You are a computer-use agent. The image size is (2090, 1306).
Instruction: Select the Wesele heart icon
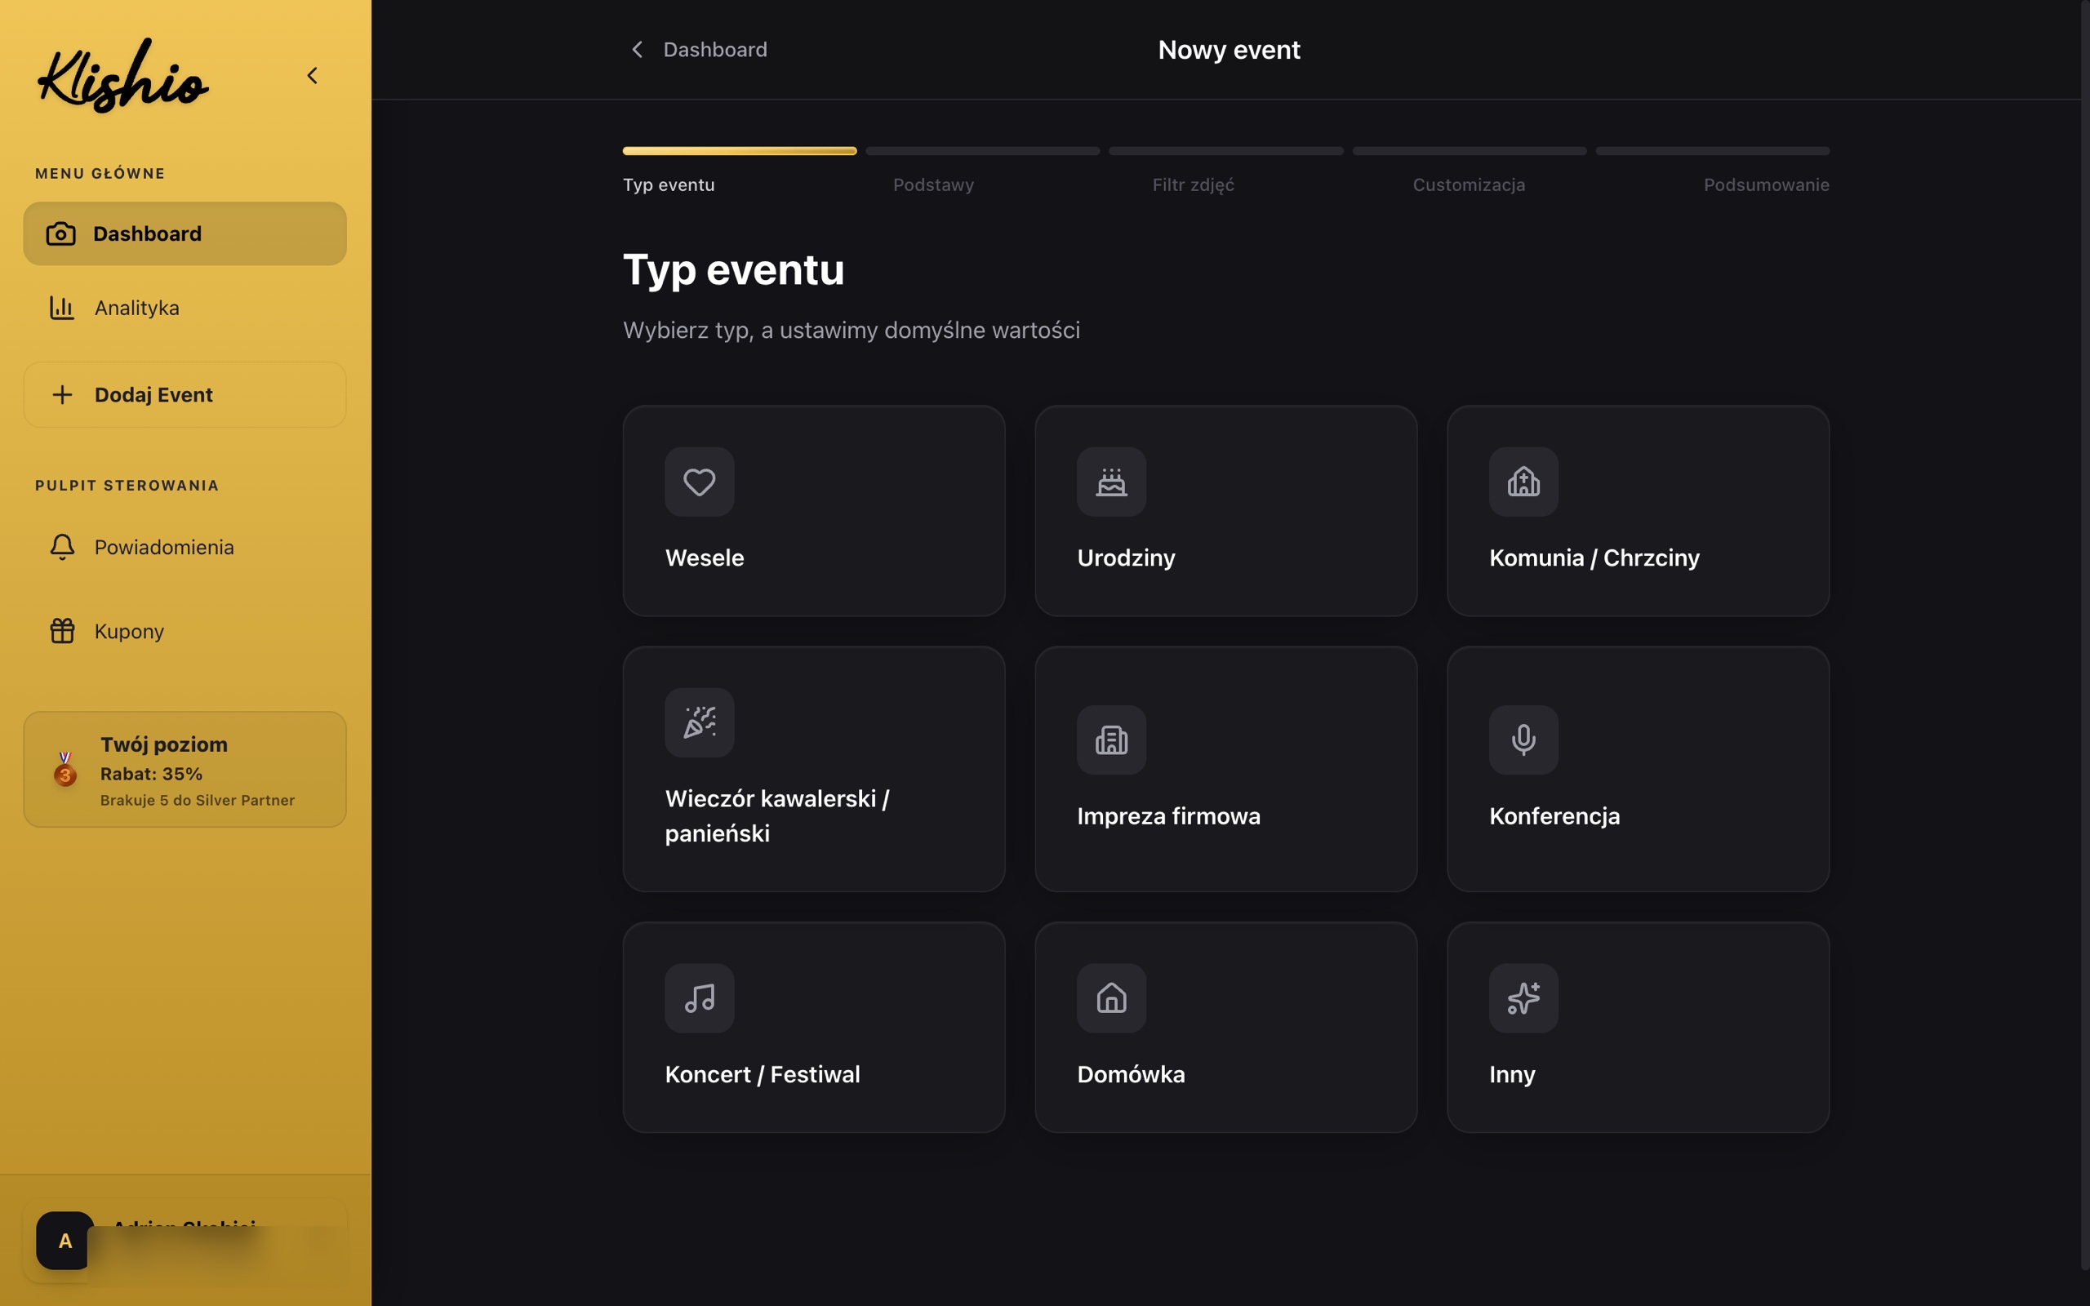click(699, 481)
